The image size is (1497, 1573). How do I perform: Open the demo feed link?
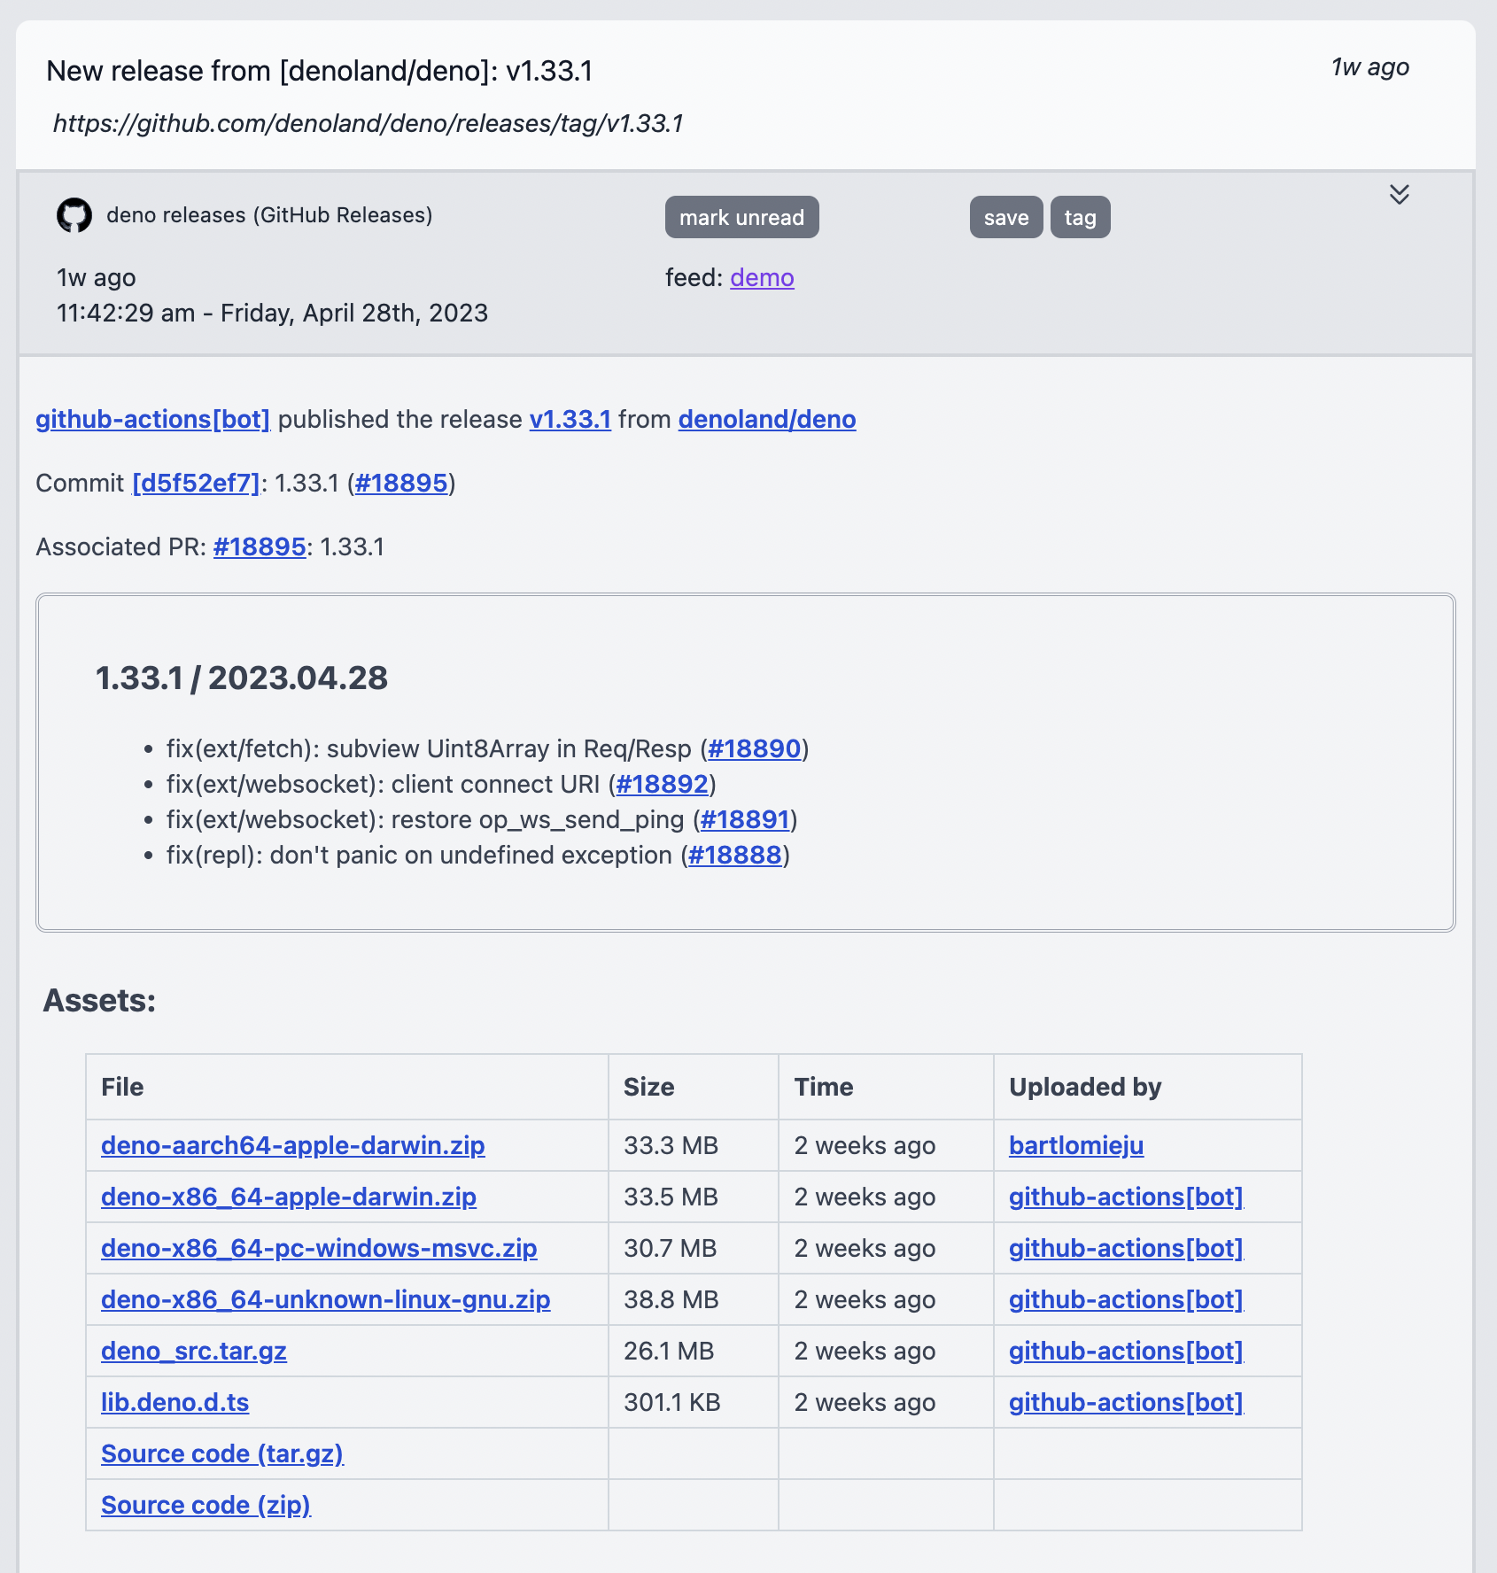pos(762,278)
